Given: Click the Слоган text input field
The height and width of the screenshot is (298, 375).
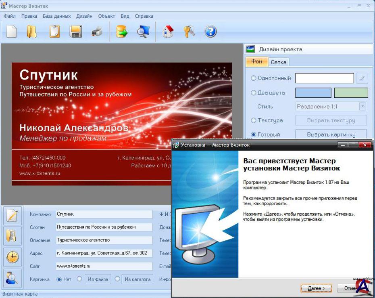Looking at the screenshot, I should coord(104,227).
